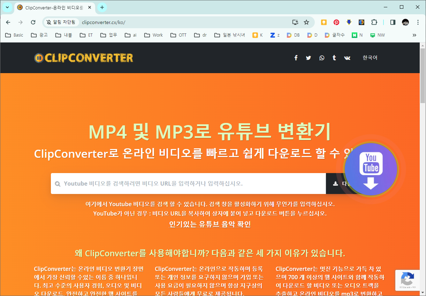The image size is (426, 296).
Task: Open the 내블 bookmarks folder
Action: pyautogui.click(x=63, y=35)
